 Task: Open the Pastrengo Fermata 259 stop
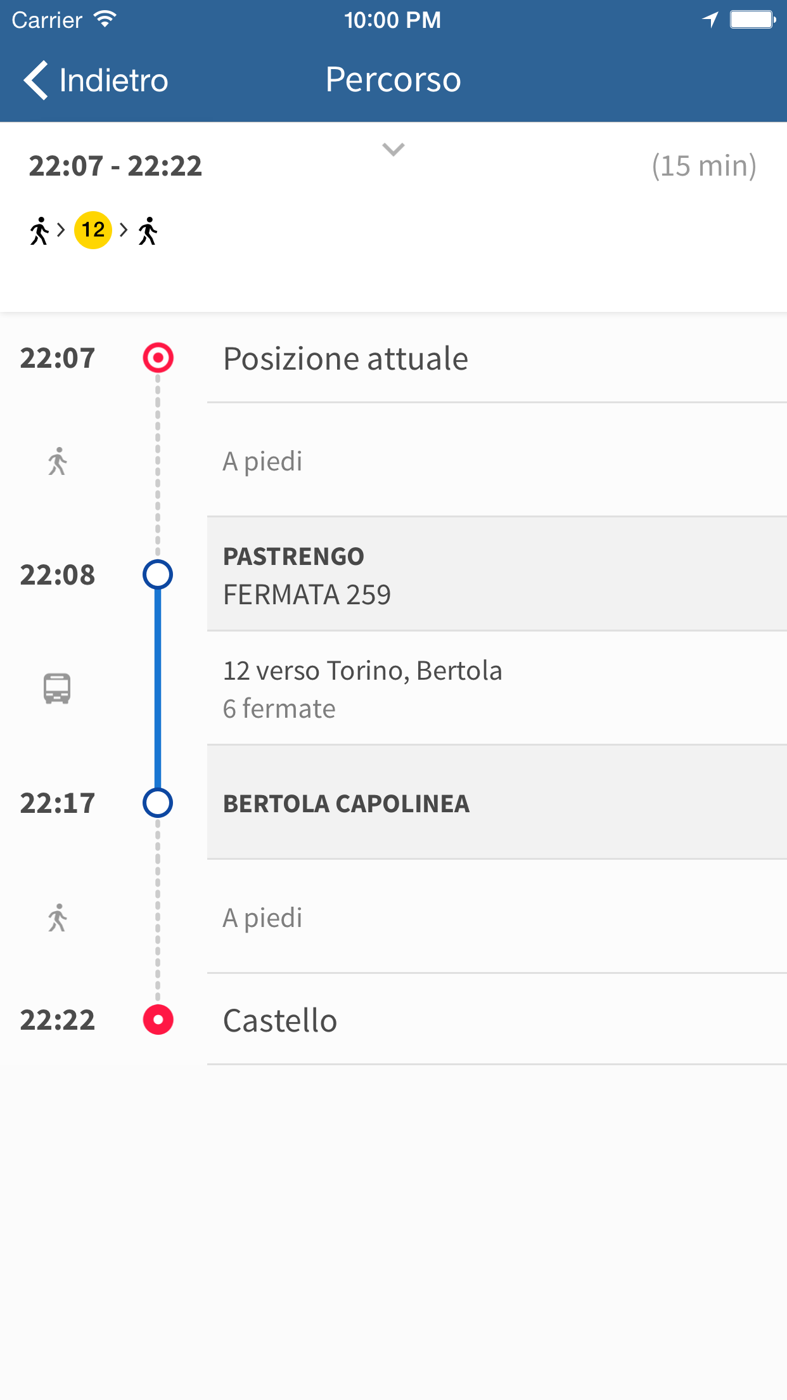pyautogui.click(x=497, y=574)
